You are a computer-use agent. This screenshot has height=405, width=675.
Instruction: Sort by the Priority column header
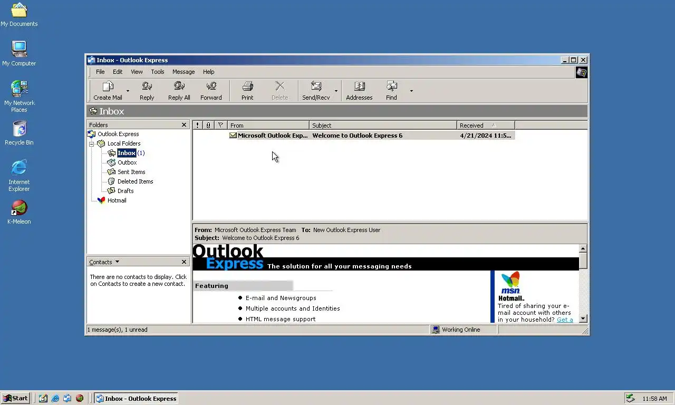198,125
